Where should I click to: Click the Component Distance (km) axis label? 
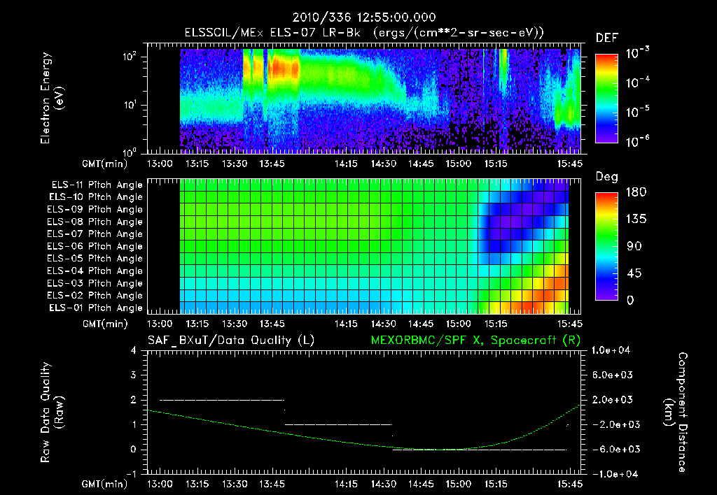[676, 412]
